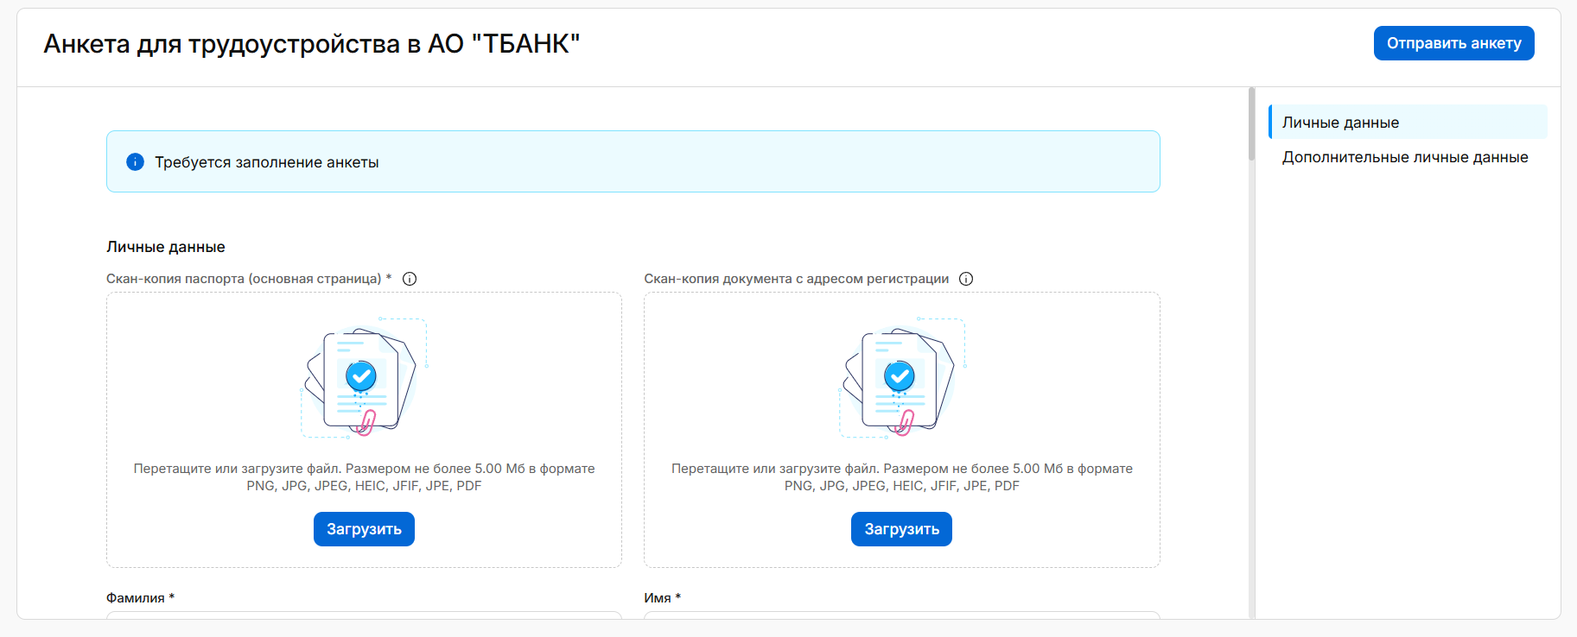Screen dimensions: 1577x637
Task: Click the Отправить анкету button
Action: coord(1453,43)
